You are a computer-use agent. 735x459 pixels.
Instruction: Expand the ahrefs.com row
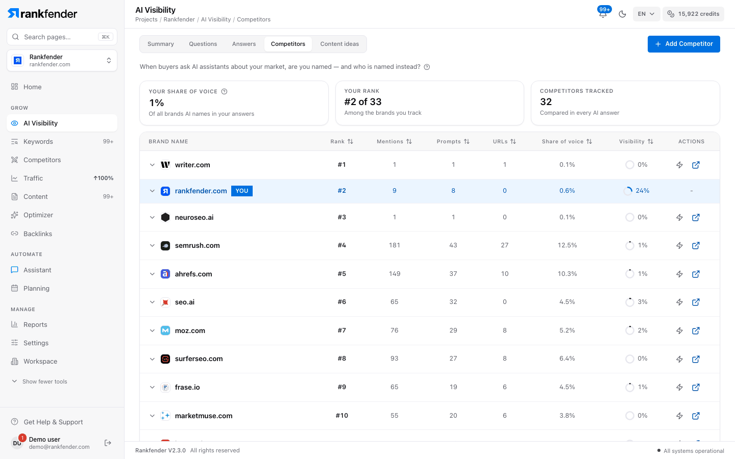click(x=152, y=274)
